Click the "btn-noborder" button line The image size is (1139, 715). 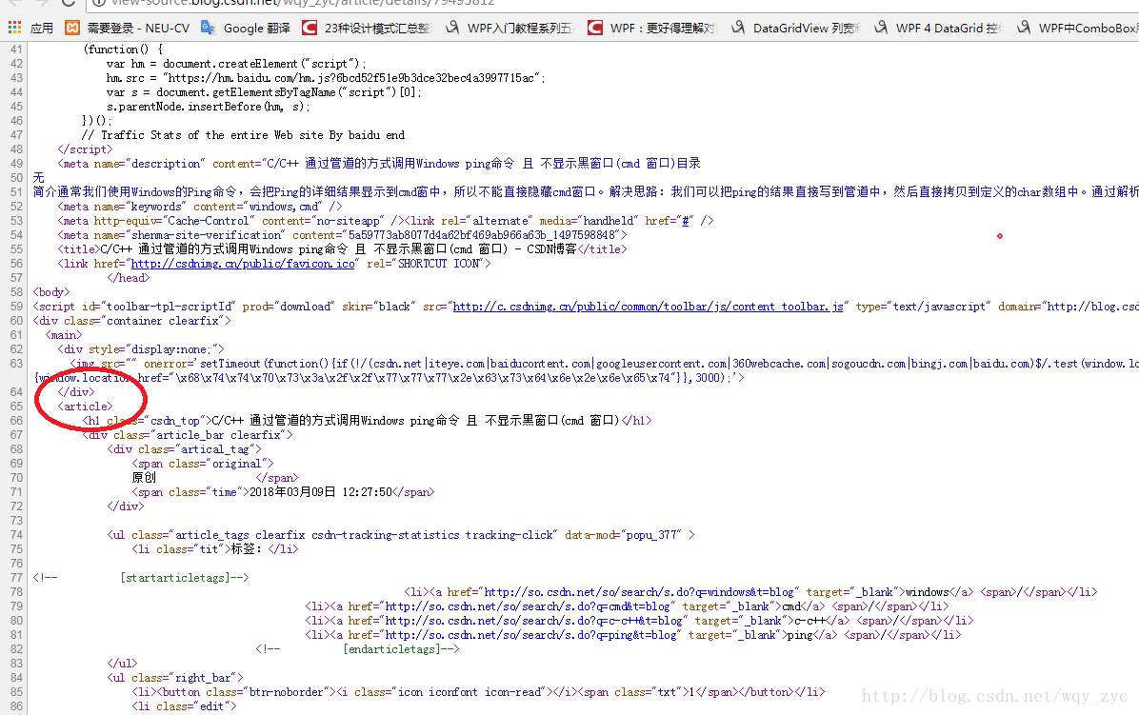click(478, 692)
